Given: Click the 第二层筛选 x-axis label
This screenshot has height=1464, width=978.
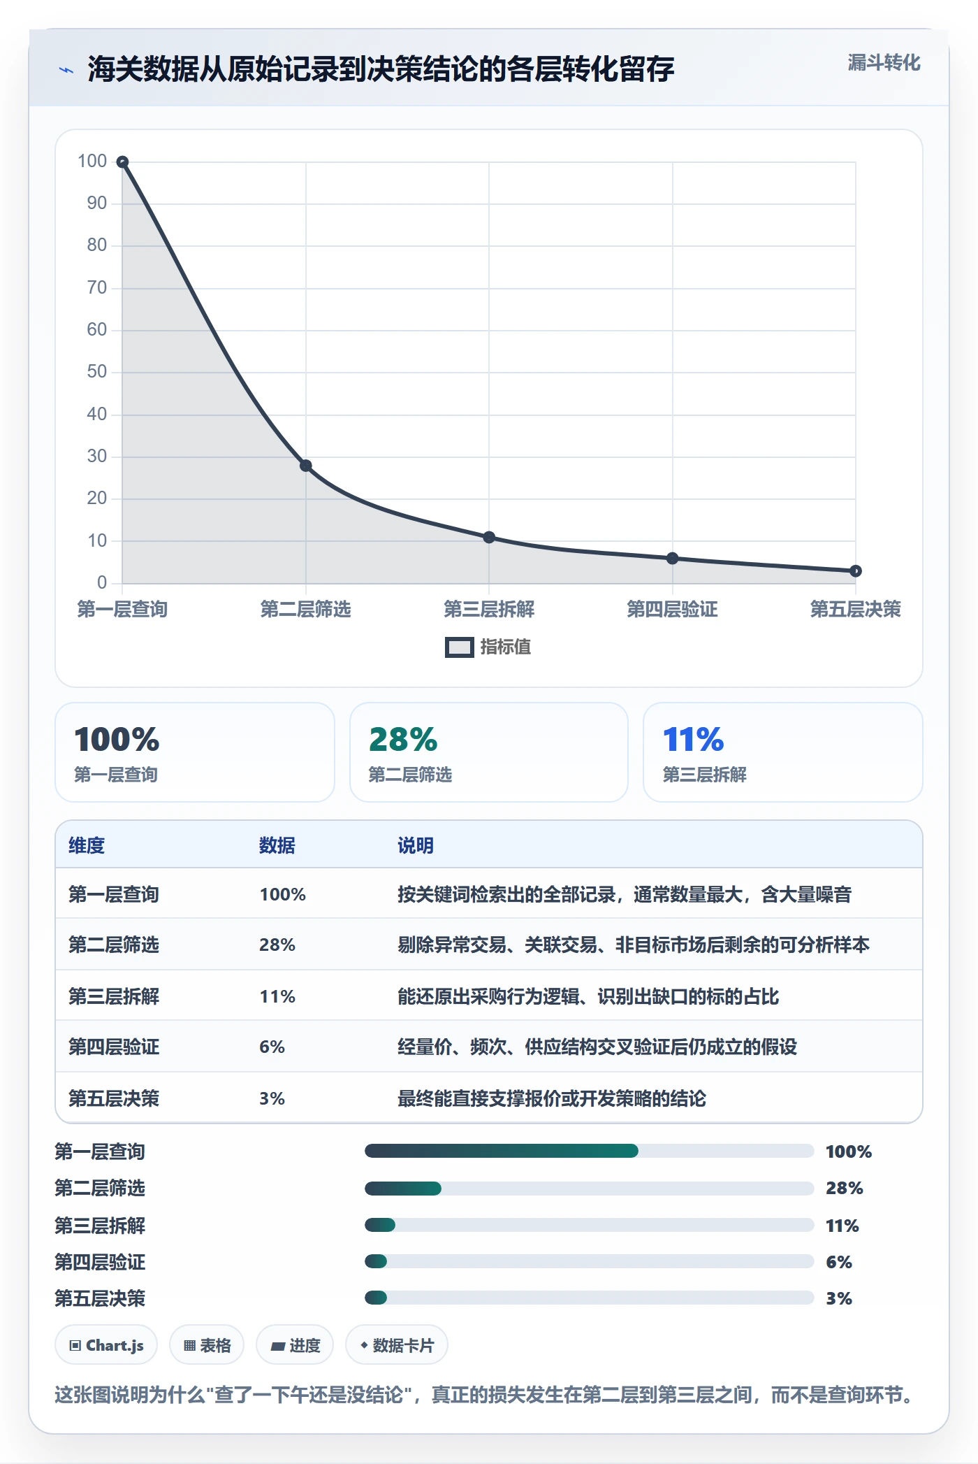Looking at the screenshot, I should [x=306, y=609].
